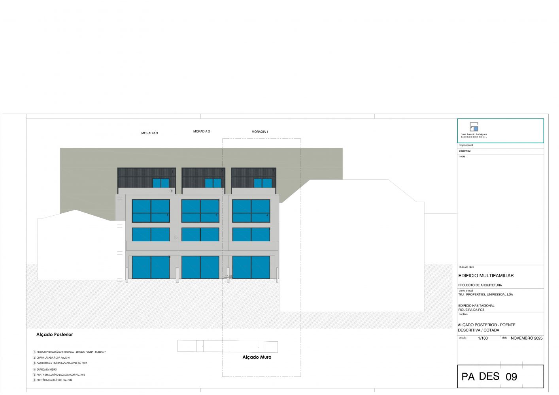Image resolution: width=559 pixels, height=395 pixels.
Task: Click the 17.60 level dimension text
Action: click(x=228, y=276)
